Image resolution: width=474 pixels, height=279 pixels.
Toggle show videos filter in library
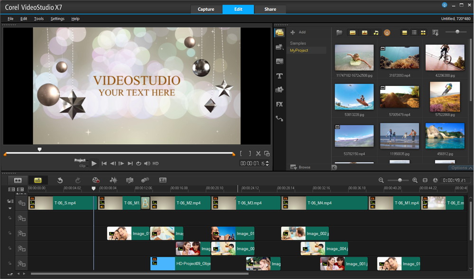pyautogui.click(x=353, y=32)
